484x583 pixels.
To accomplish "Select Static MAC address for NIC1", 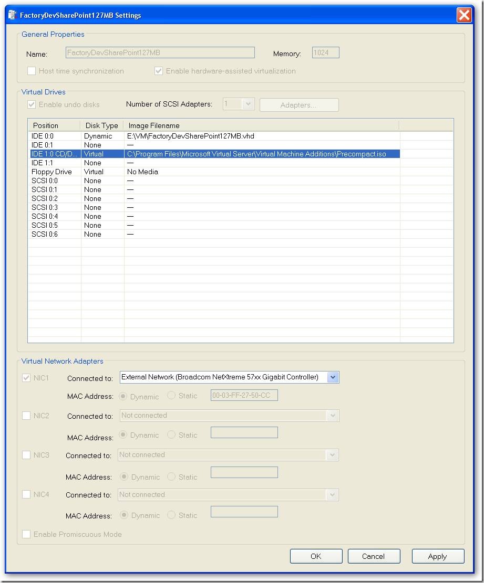I will (171, 395).
